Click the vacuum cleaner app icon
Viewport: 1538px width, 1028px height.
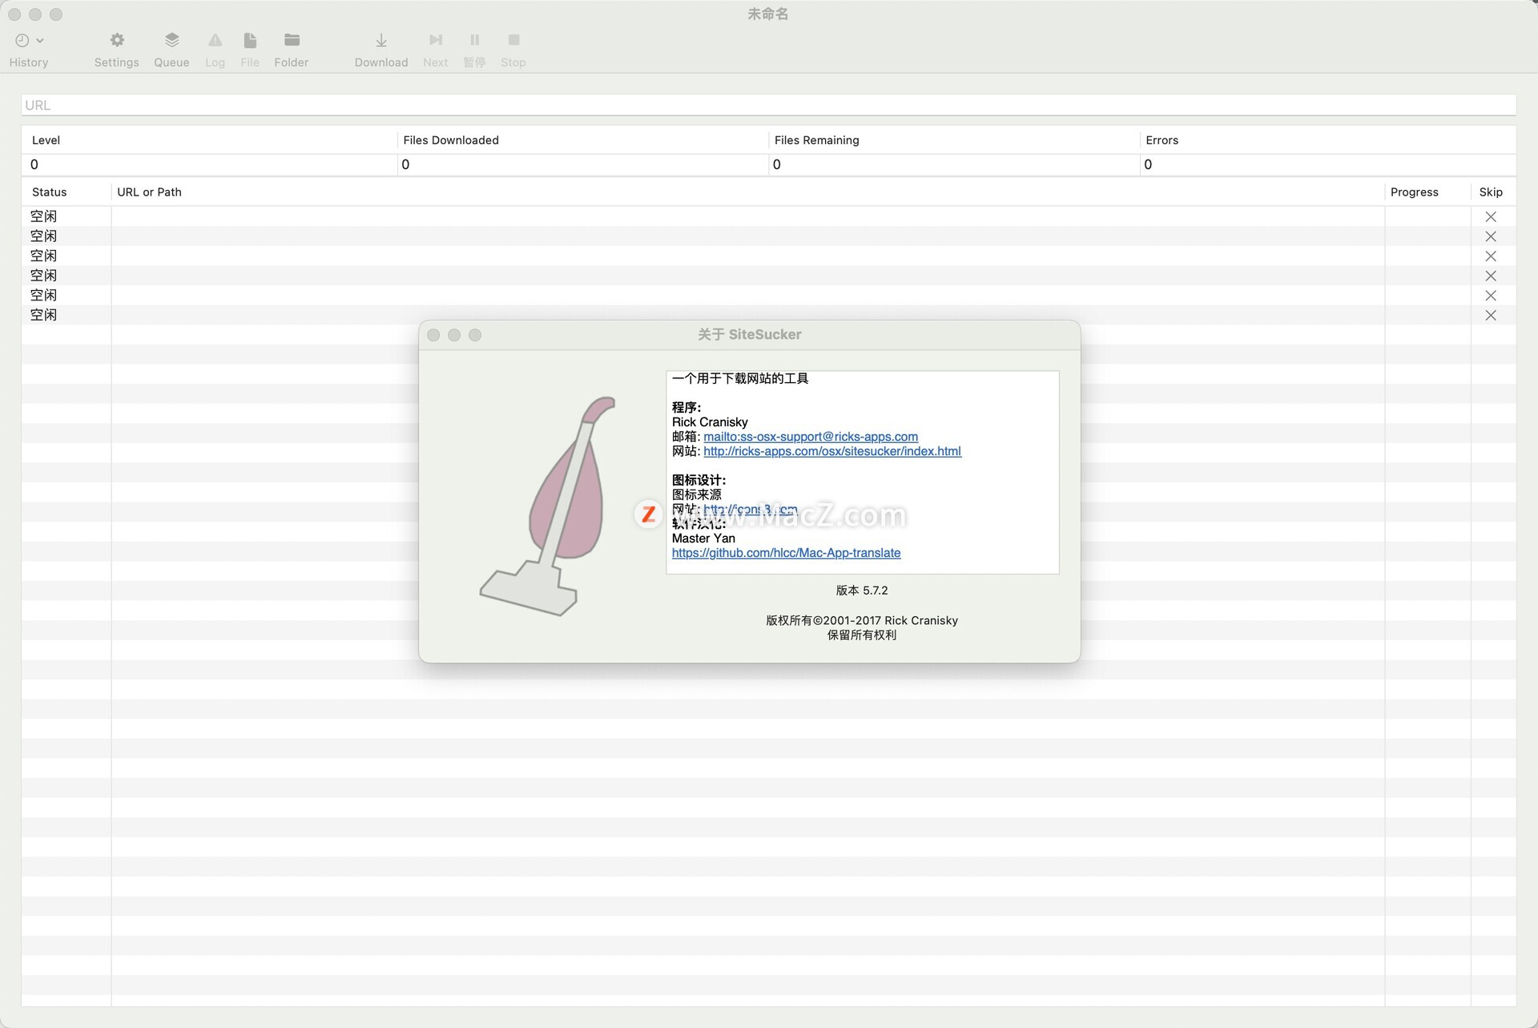[549, 506]
